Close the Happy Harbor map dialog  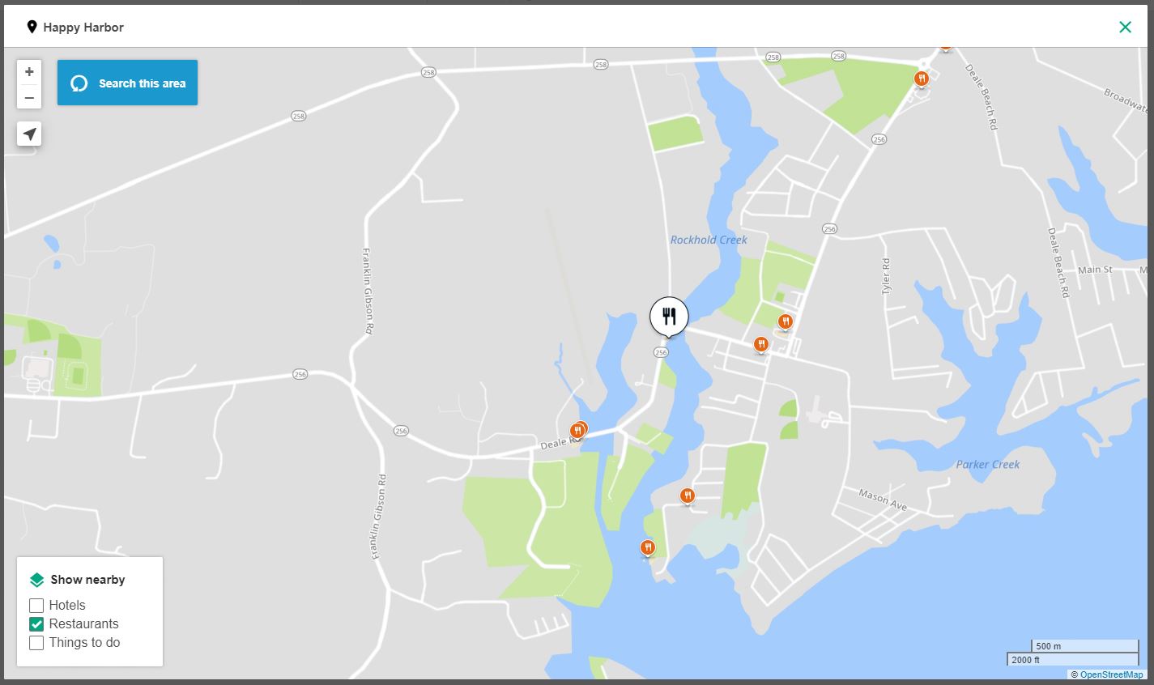coord(1125,27)
